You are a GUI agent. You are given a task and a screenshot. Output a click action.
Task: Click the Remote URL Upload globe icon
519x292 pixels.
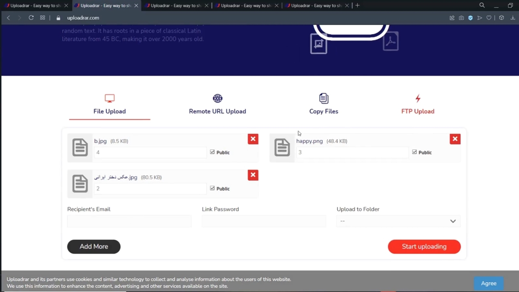tap(217, 98)
